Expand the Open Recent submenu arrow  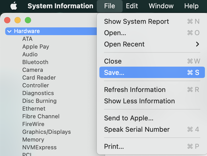(197, 44)
